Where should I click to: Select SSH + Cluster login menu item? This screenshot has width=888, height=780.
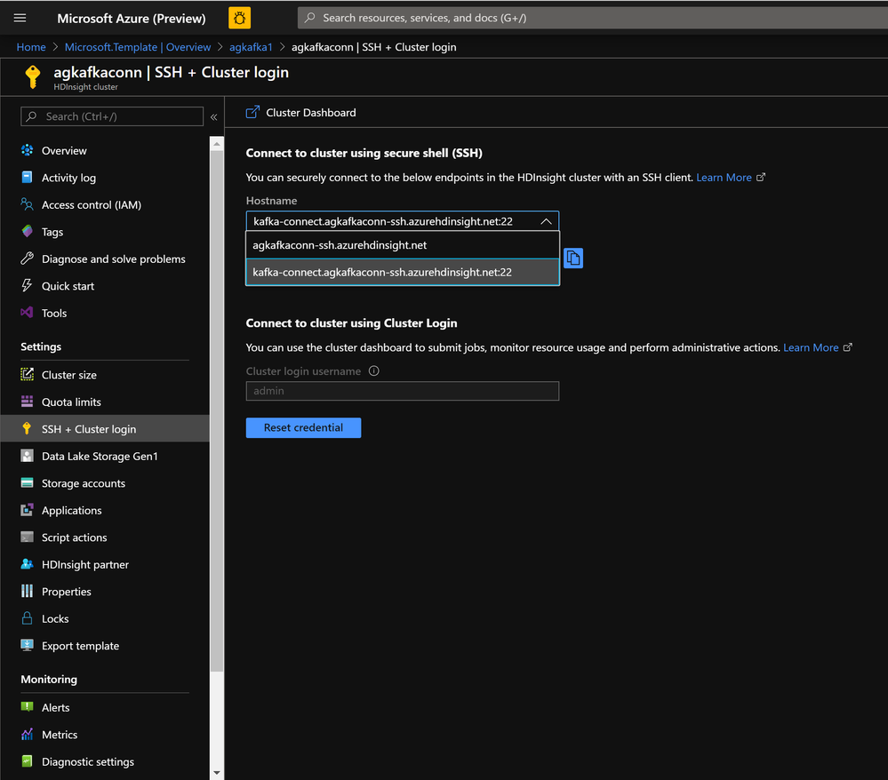click(105, 428)
